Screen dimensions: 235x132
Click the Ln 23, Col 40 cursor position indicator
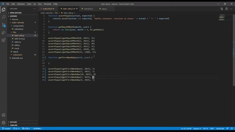pos(186,129)
